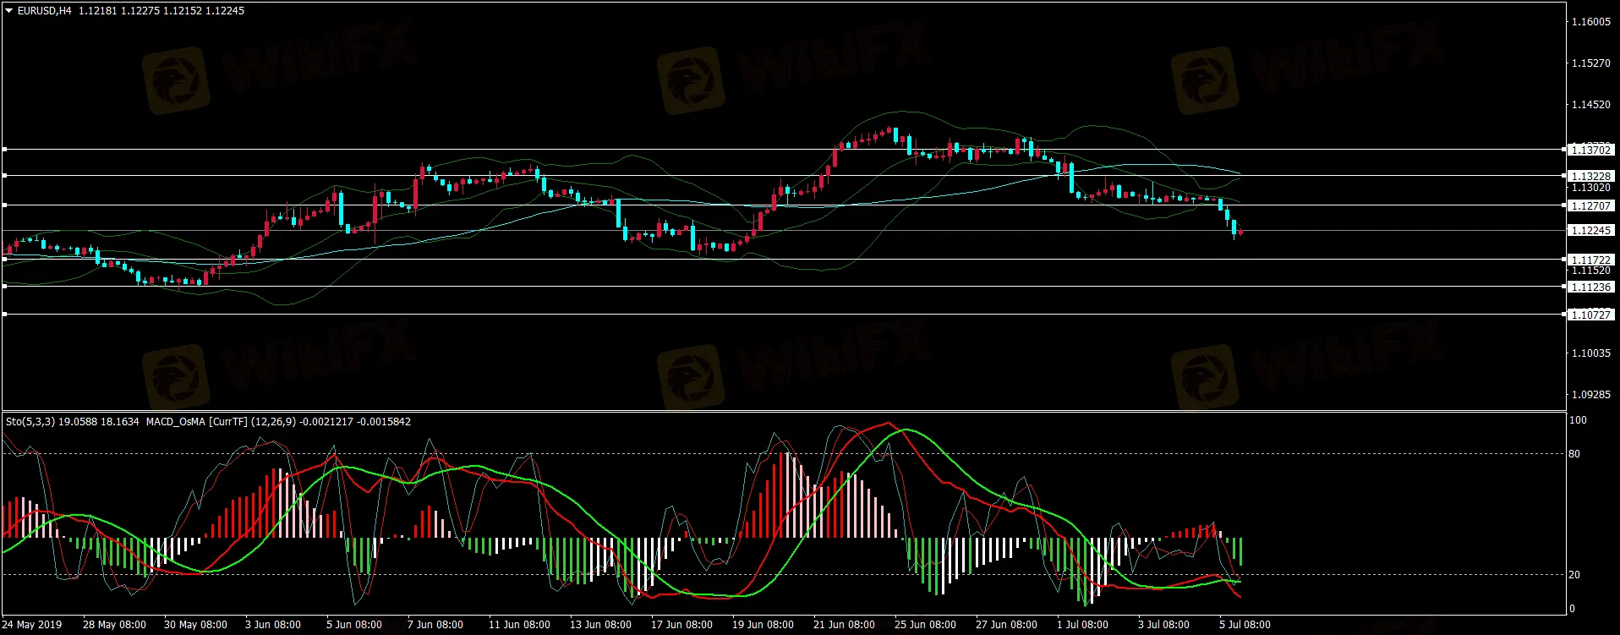
Task: Select the 1.11722 price level tag
Action: coord(1590,260)
